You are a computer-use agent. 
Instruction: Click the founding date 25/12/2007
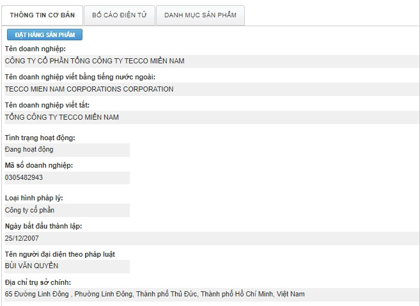(x=22, y=238)
